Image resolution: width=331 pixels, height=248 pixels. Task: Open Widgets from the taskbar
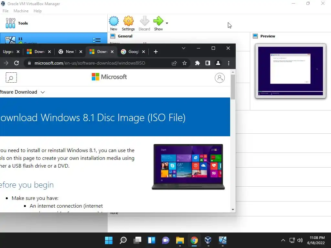click(x=152, y=240)
